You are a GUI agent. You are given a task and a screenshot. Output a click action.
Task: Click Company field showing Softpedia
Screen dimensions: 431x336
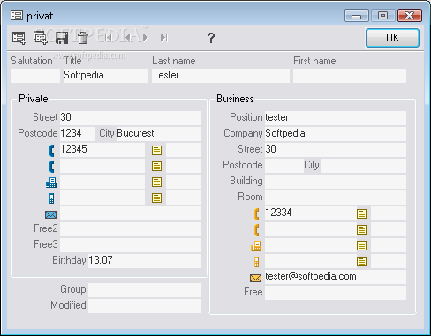point(336,134)
